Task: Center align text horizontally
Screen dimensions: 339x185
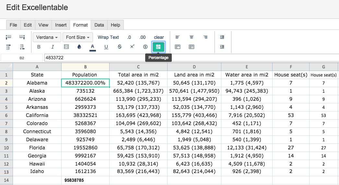Action: [x=191, y=37]
